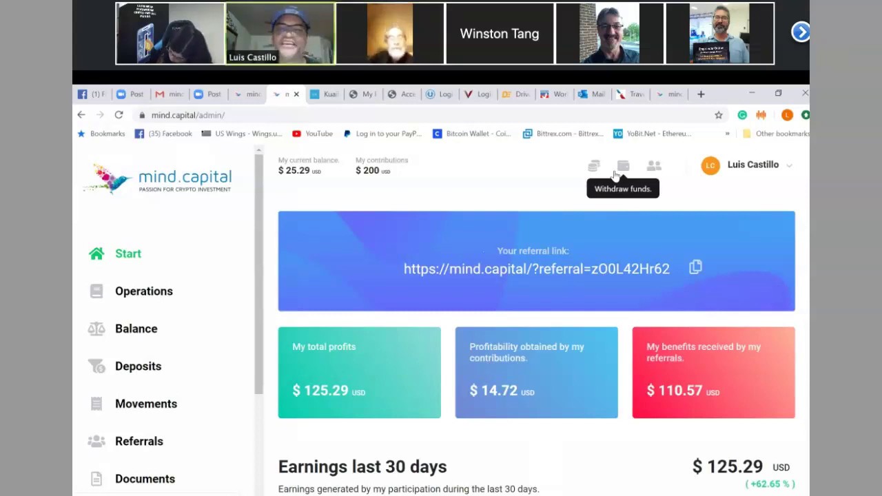The height and width of the screenshot is (496, 882).
Task: Switch to the Facebook (1) tab
Action: [92, 94]
